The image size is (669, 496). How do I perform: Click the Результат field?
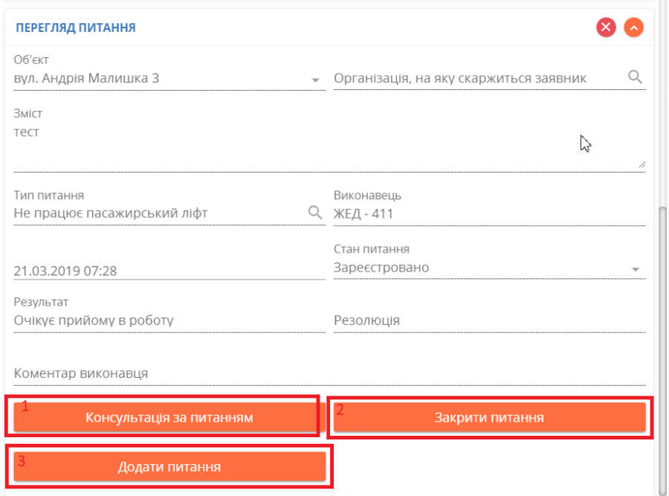169,321
